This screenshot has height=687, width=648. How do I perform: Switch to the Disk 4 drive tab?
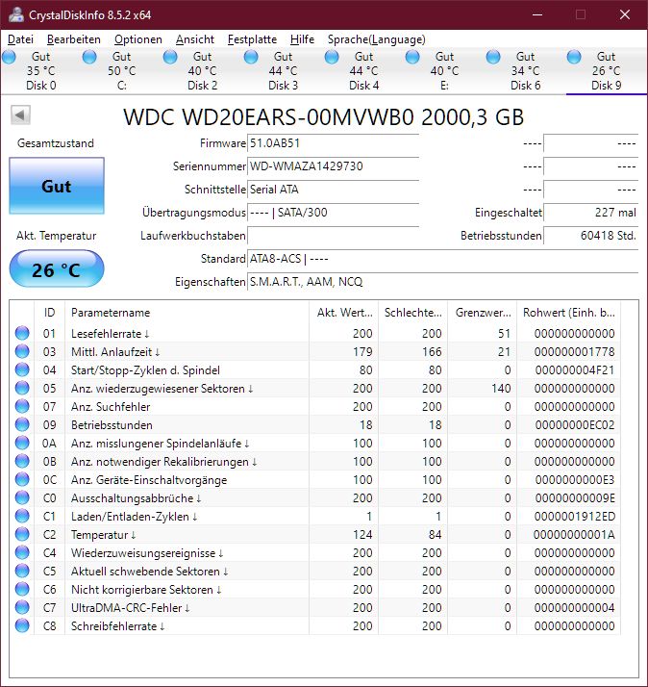(363, 71)
